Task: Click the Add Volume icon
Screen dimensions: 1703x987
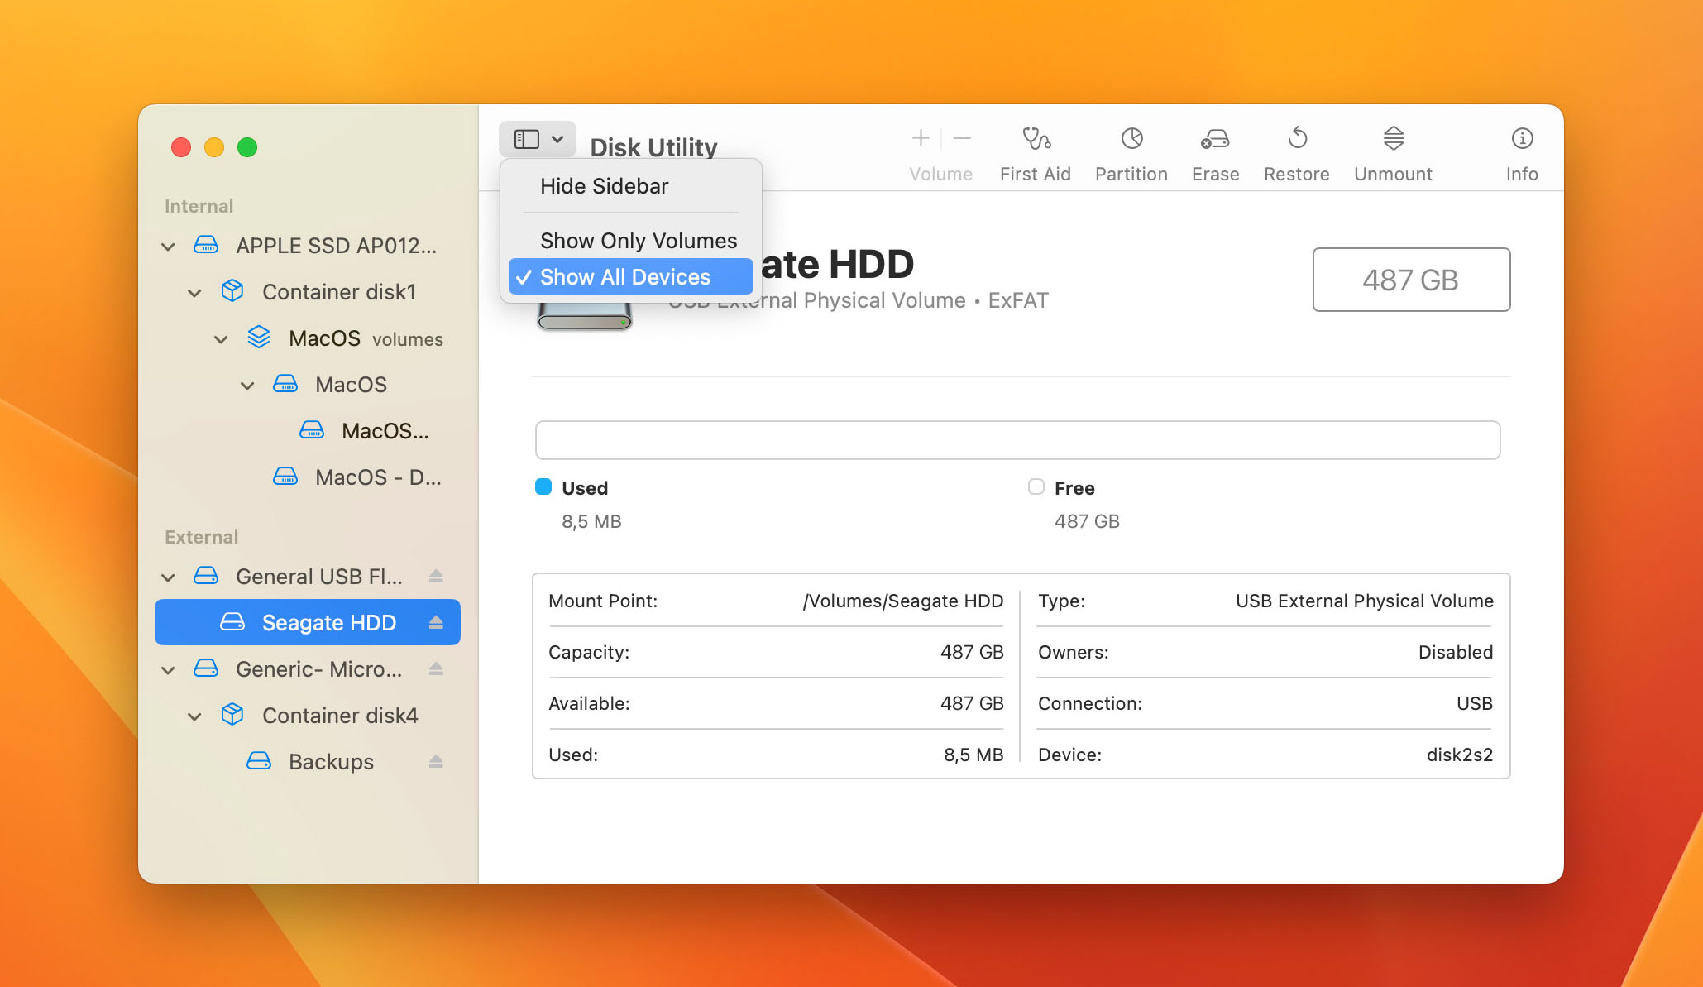Action: [x=922, y=139]
